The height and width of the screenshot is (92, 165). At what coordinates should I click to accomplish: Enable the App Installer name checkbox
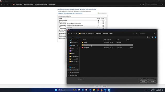(x=60, y=22)
